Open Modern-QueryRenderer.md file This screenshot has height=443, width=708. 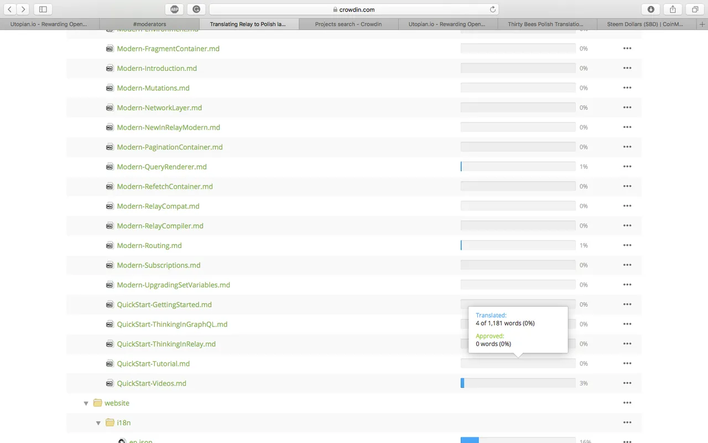coord(162,167)
